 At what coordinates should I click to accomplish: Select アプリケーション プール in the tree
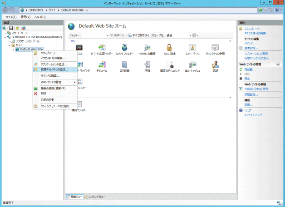point(27,41)
